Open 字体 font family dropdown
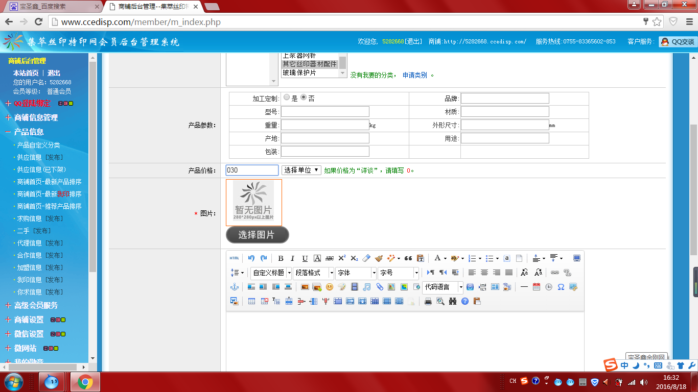This screenshot has width=698, height=392. click(x=356, y=273)
